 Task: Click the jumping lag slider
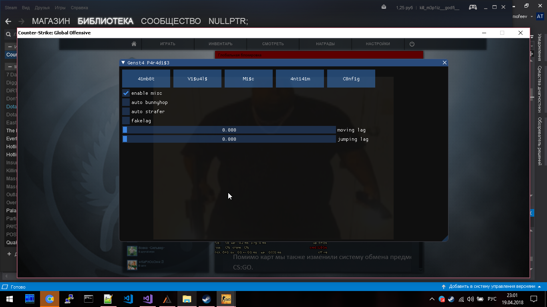click(x=229, y=139)
